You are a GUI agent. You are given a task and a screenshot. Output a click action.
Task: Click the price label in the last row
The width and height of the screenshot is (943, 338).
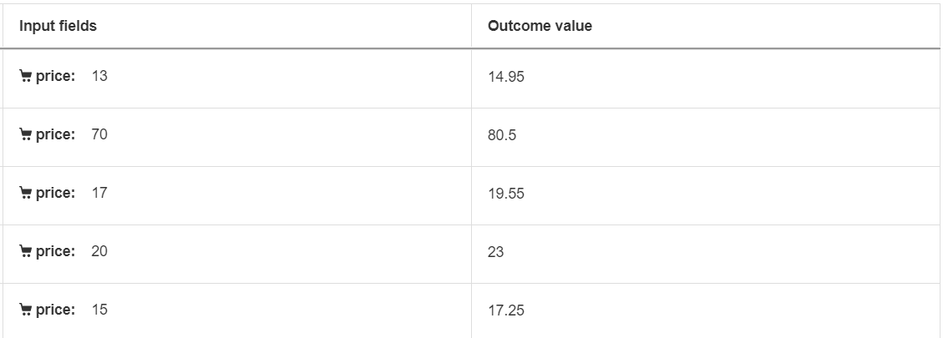[x=55, y=310]
